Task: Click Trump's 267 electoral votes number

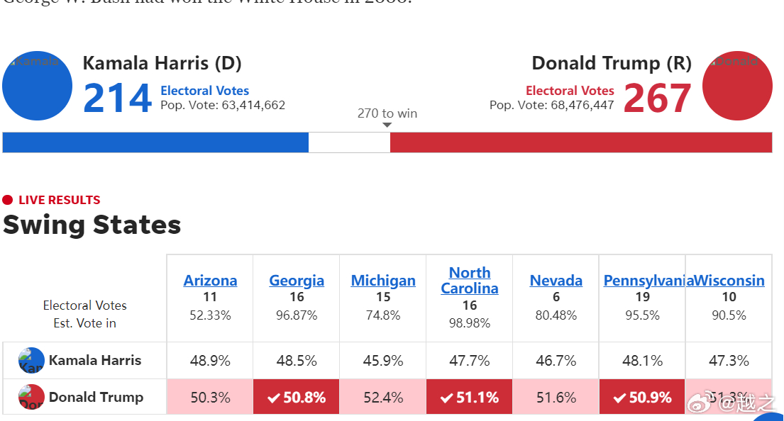Action: pyautogui.click(x=658, y=98)
